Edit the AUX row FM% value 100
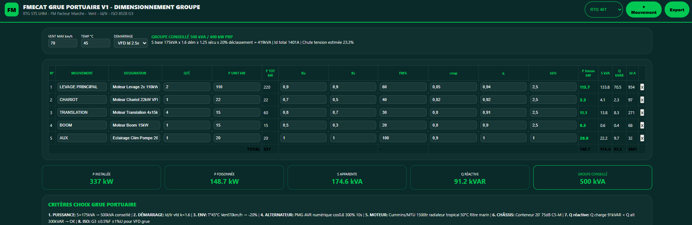Screen dimensions: 692x225 (x=403, y=138)
